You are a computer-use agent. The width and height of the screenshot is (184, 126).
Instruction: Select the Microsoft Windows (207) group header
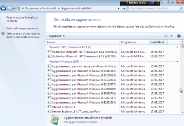[x=64, y=61]
